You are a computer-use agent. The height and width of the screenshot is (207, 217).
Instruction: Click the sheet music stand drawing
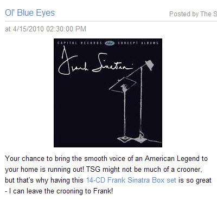pyautogui.click(x=123, y=85)
